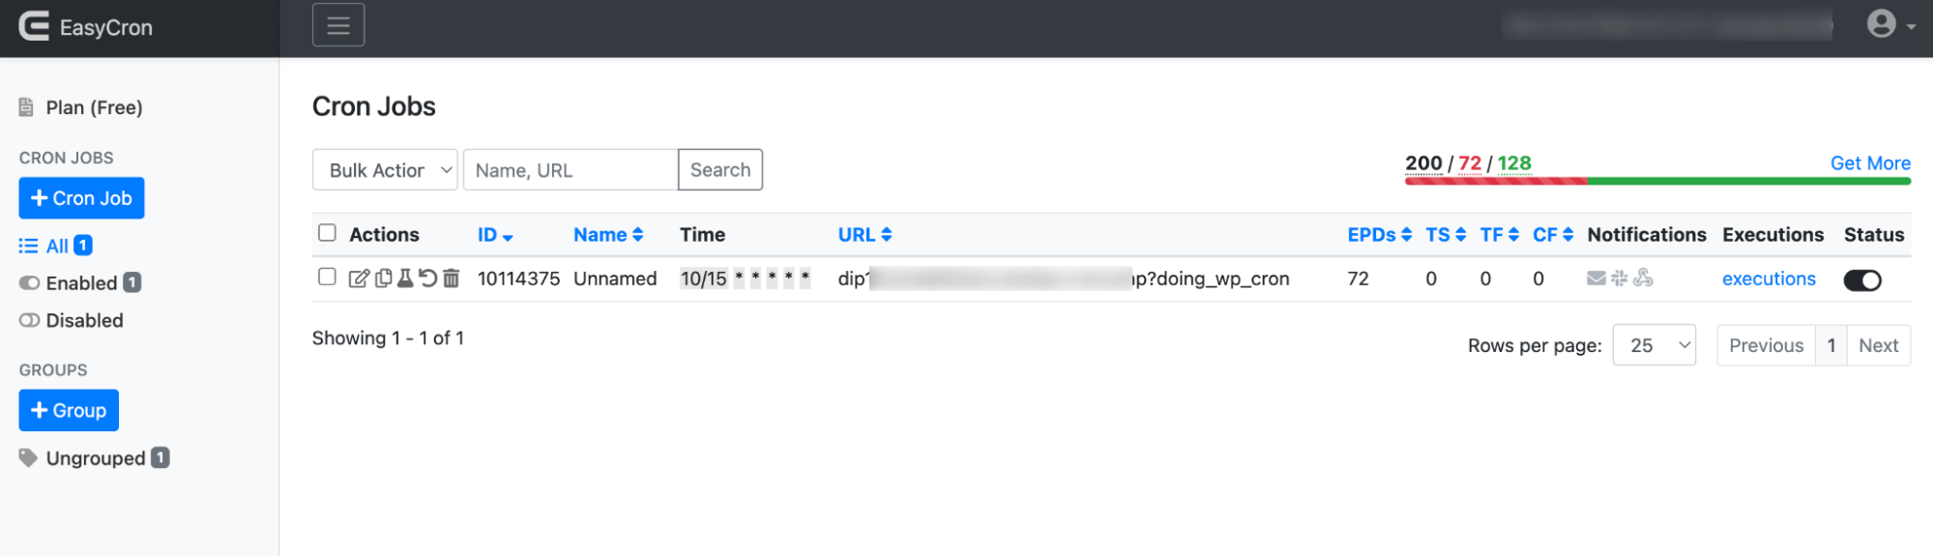Show Enabled cron jobs in sidebar
This screenshot has height=556, width=1933.
(x=81, y=283)
